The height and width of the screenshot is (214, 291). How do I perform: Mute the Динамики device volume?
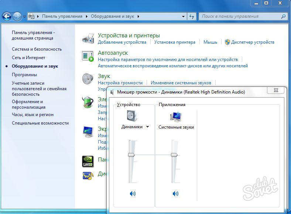coord(133,193)
